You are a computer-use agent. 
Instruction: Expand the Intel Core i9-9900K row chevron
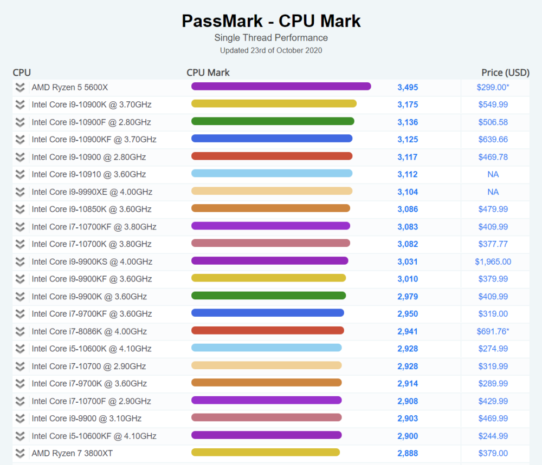[x=20, y=297]
